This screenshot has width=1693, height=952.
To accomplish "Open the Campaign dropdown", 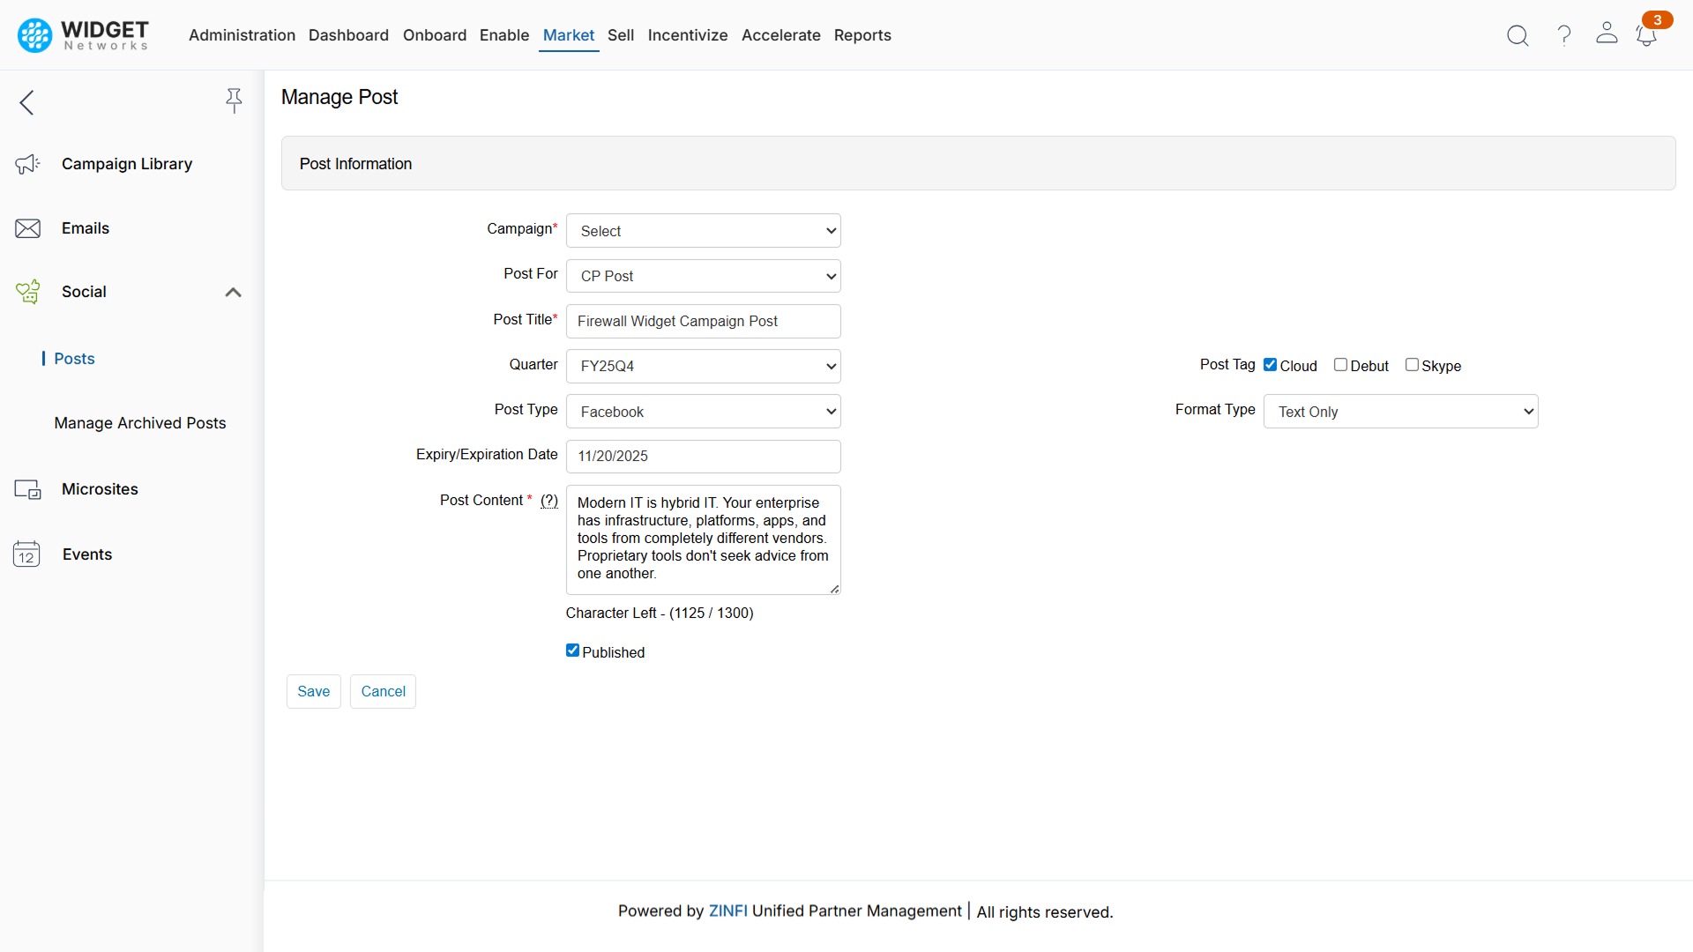I will (x=703, y=230).
